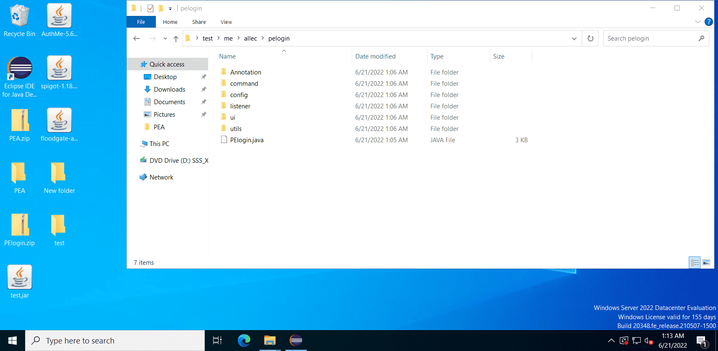This screenshot has width=718, height=351.
Task: Expand the address bar history dropdown
Action: (574, 38)
